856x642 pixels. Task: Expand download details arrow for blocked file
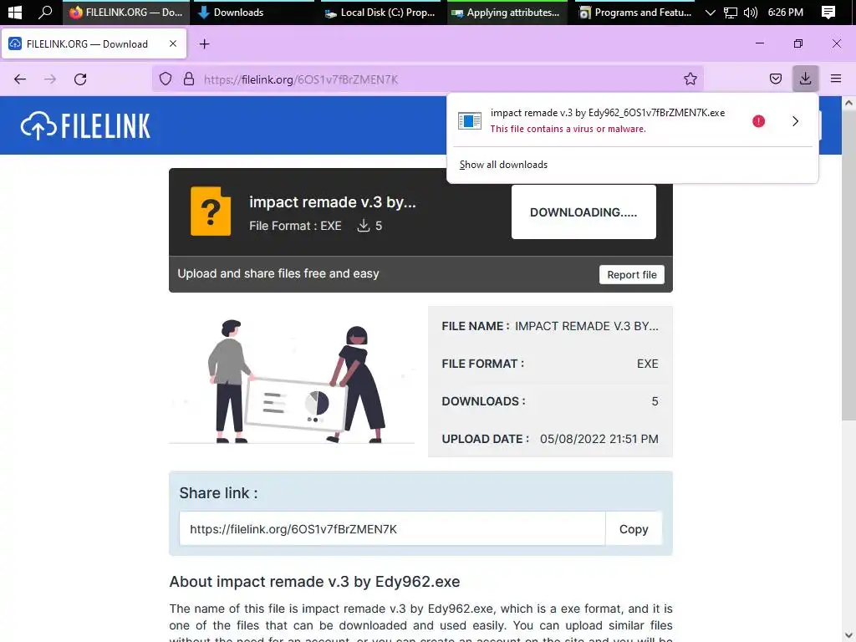tap(796, 121)
